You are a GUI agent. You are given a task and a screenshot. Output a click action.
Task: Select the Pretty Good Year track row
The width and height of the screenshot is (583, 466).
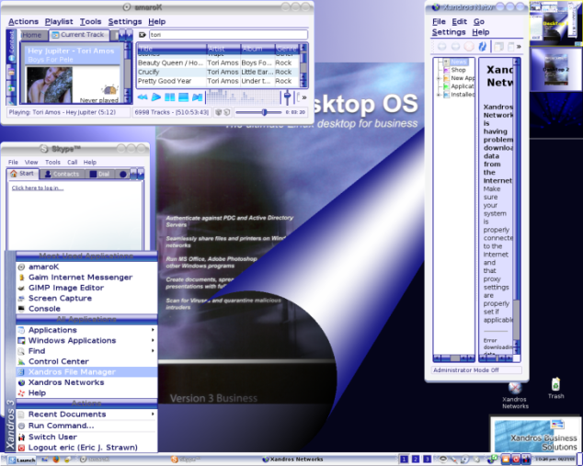pyautogui.click(x=218, y=81)
